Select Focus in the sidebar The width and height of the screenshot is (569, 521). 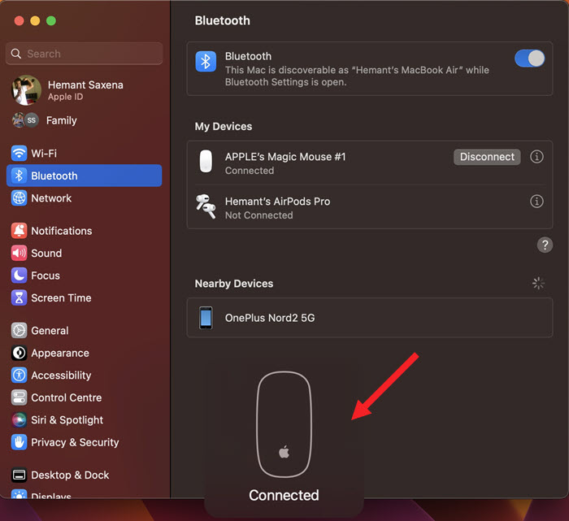point(46,276)
